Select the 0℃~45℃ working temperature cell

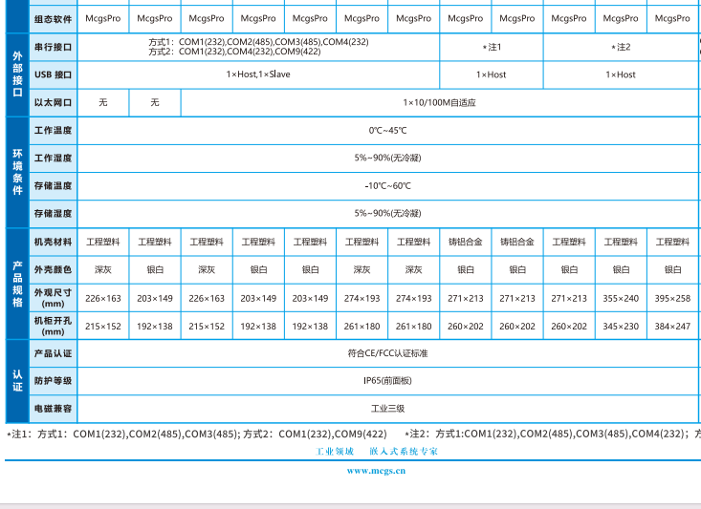387,131
